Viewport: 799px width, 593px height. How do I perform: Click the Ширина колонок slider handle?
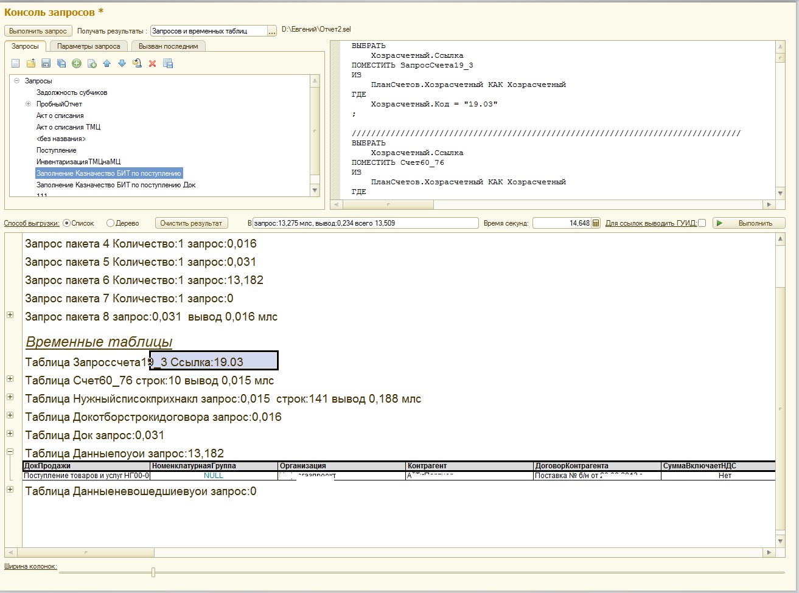click(153, 572)
